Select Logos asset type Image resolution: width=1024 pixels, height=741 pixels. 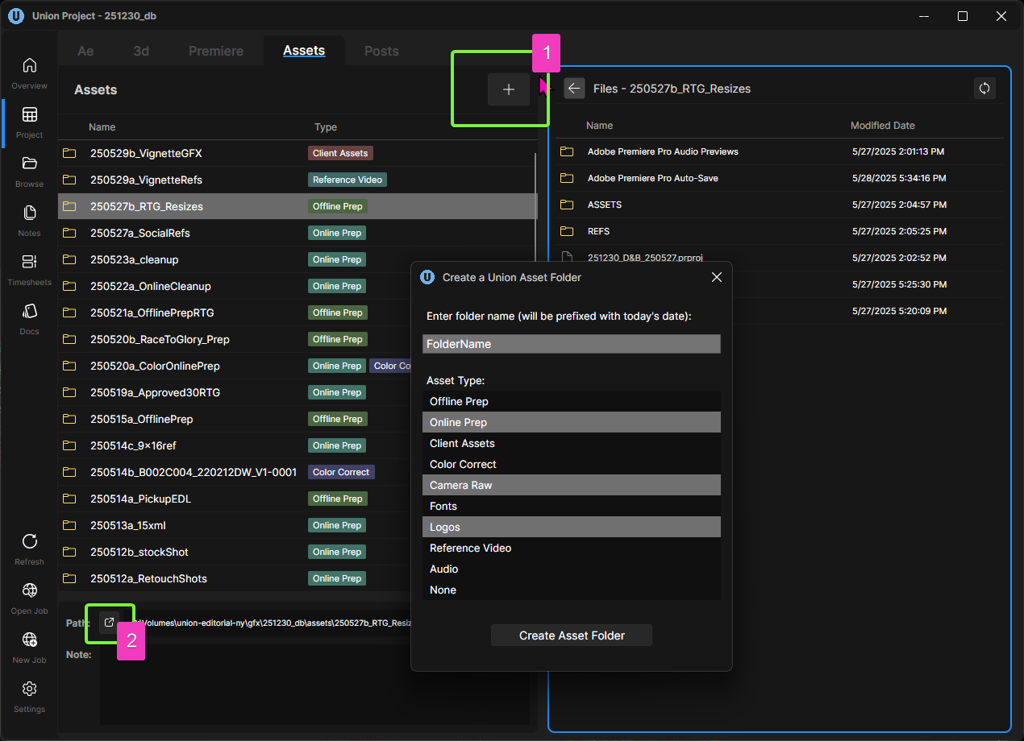point(572,527)
